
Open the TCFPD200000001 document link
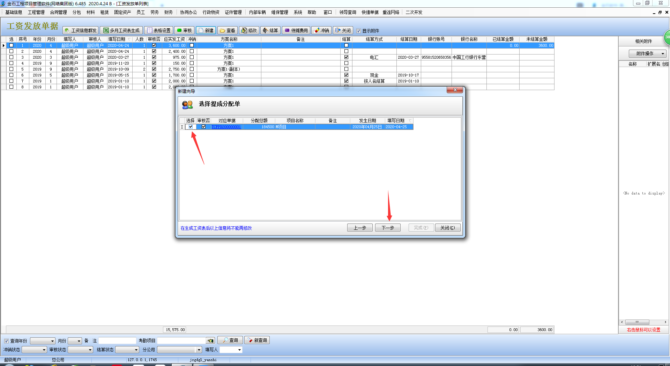(226, 127)
